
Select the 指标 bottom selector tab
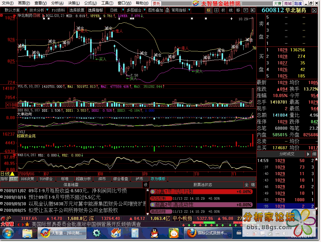(4, 179)
